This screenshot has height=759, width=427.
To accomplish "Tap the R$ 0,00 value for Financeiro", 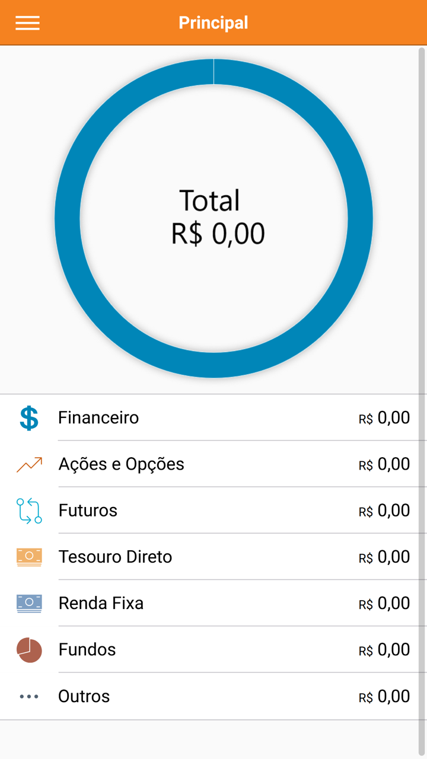I will point(384,418).
